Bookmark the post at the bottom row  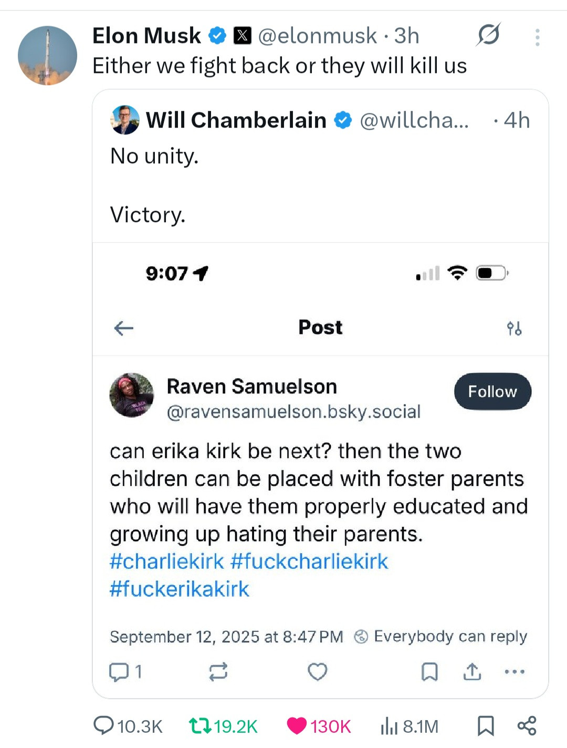coord(486,726)
